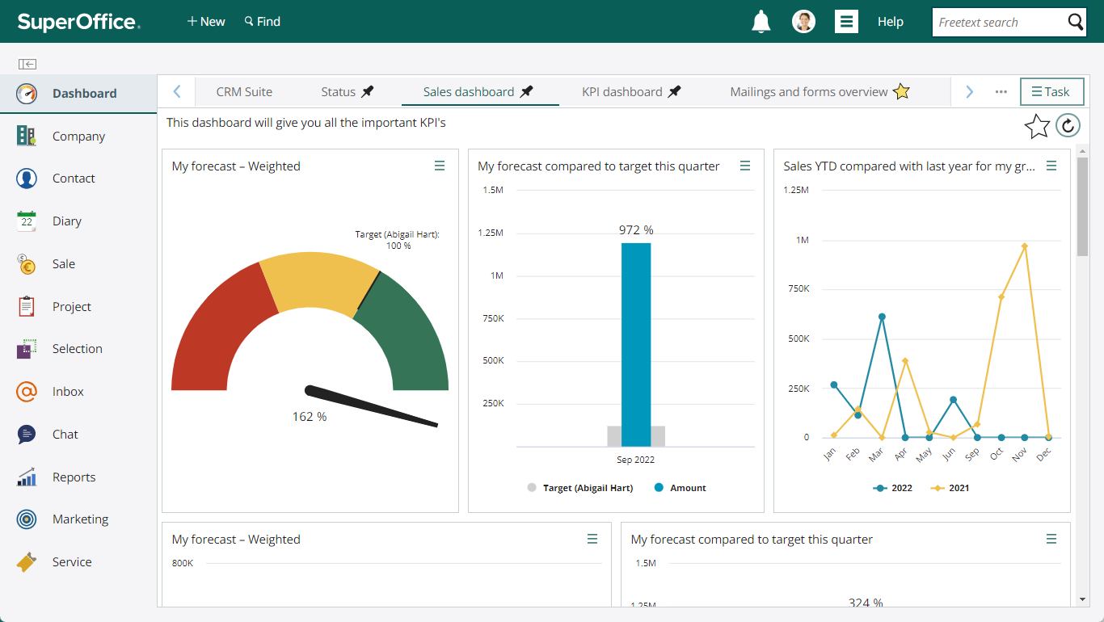Click the Company building icon
Viewport: 1104px width, 622px height.
click(x=27, y=136)
